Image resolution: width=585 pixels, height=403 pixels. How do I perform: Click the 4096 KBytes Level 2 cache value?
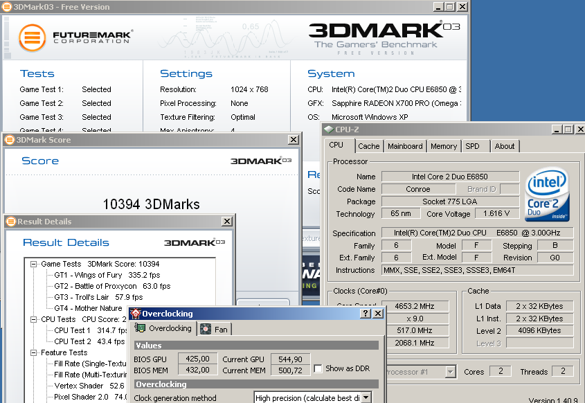pyautogui.click(x=539, y=330)
